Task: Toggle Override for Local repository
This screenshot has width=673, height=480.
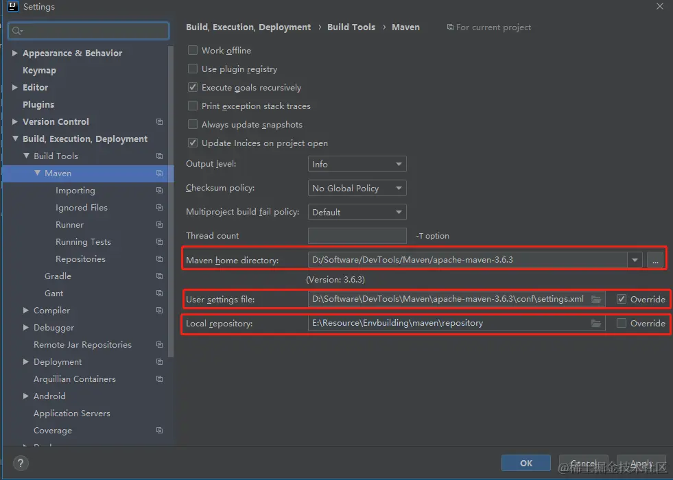Action: pos(622,324)
